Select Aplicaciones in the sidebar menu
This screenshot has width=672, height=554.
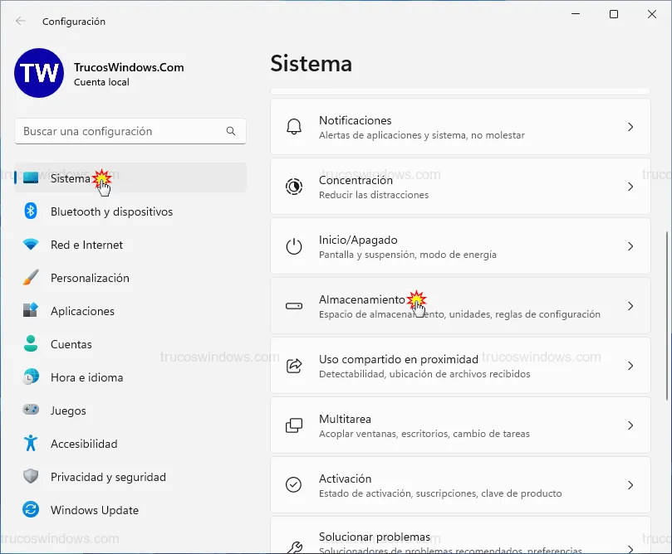click(x=82, y=311)
